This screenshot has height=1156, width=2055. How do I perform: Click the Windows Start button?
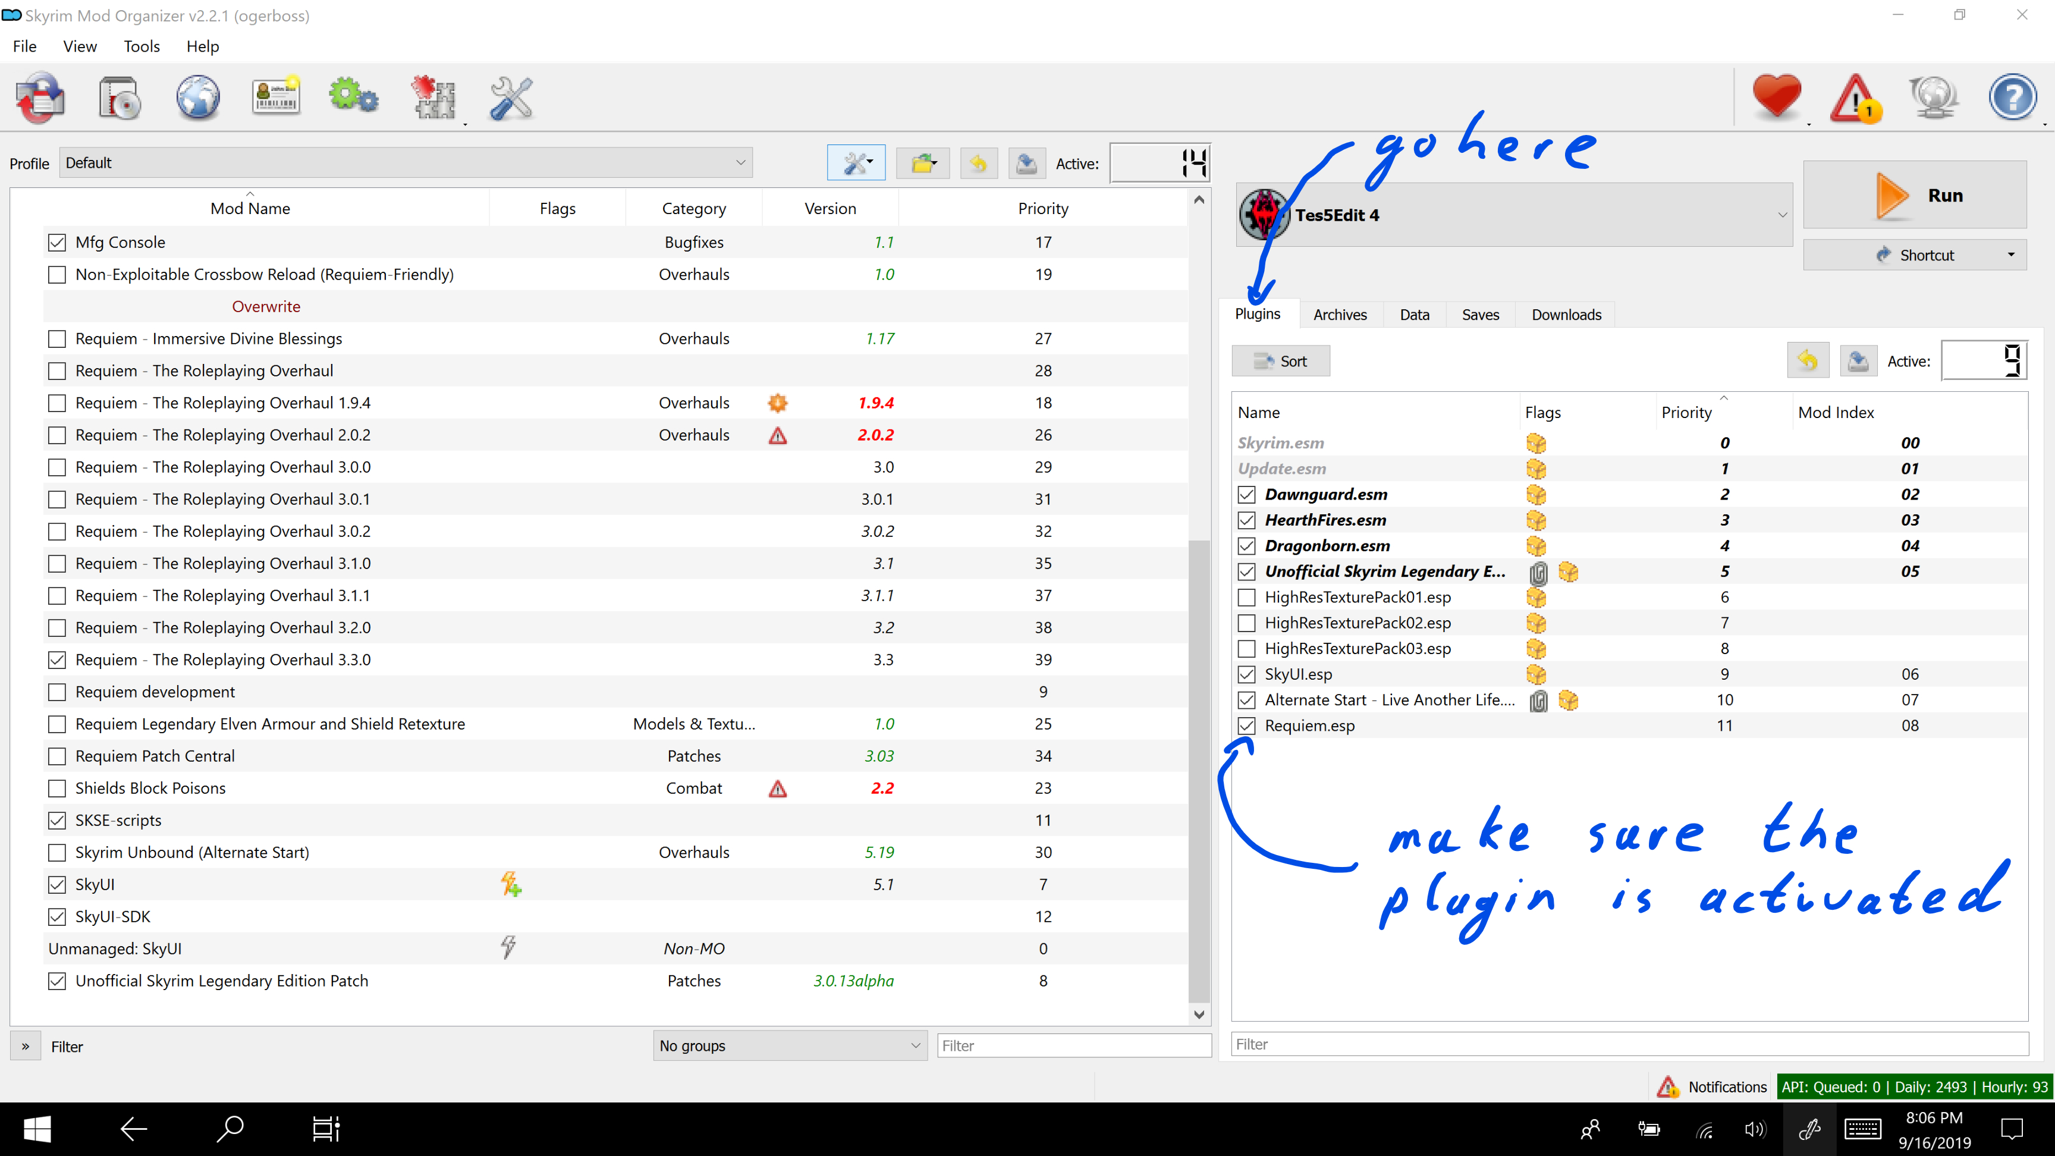[x=37, y=1129]
